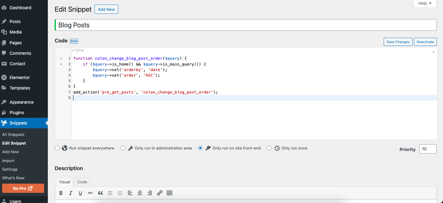443x203 pixels.
Task: Open Settings in Snippets submenu
Action: 10,169
